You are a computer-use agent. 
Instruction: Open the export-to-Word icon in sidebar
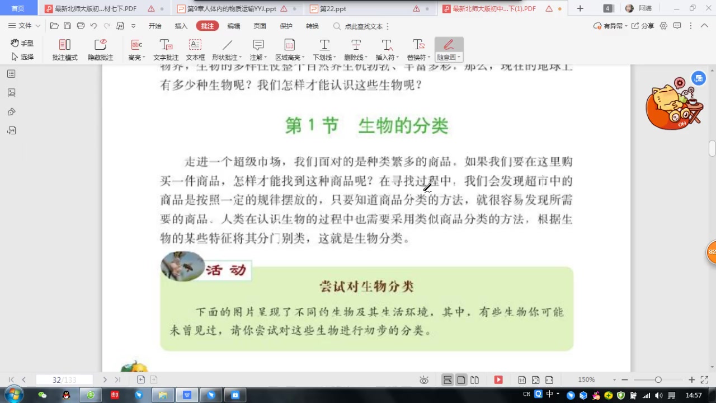pyautogui.click(x=11, y=130)
